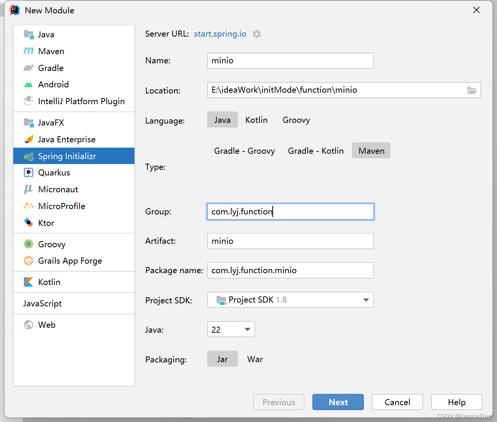Image resolution: width=497 pixels, height=422 pixels.
Task: Select Kotlin label in module list
Action: 49,282
